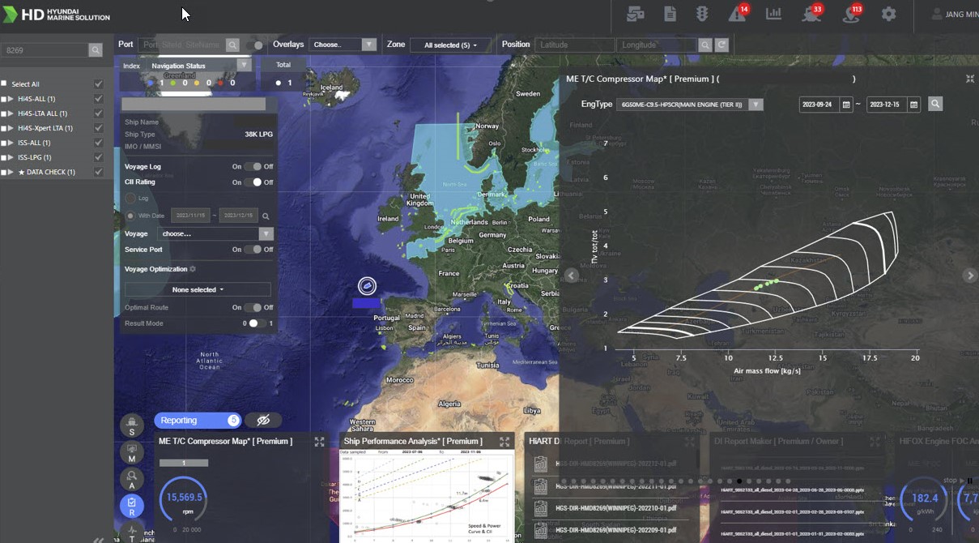Click the HD Hyundai Marine Solution logo
The width and height of the screenshot is (979, 543).
[57, 14]
